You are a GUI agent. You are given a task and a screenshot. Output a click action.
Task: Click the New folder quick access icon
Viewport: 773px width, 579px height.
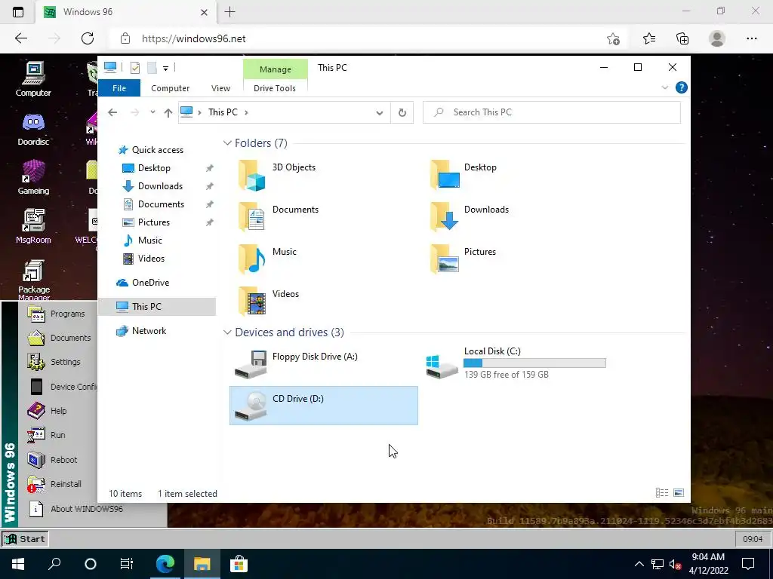coord(151,68)
